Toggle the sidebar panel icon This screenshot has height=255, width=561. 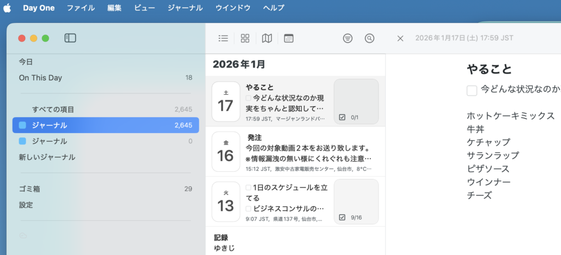[x=70, y=38]
